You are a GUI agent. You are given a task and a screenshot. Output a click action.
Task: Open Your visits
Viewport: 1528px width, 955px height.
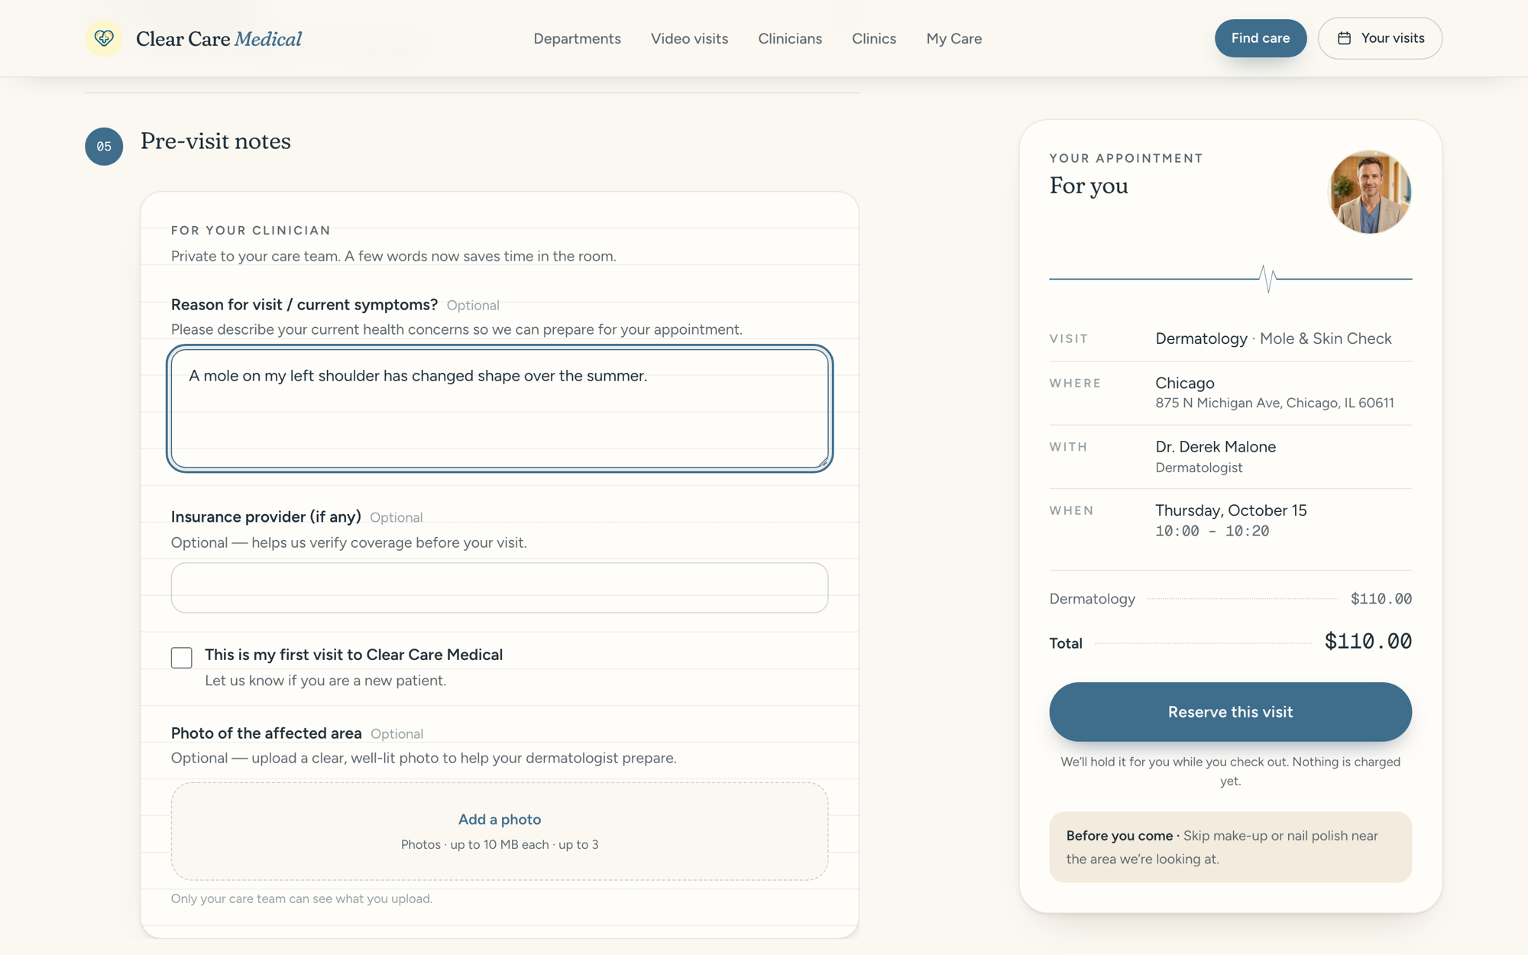point(1380,38)
